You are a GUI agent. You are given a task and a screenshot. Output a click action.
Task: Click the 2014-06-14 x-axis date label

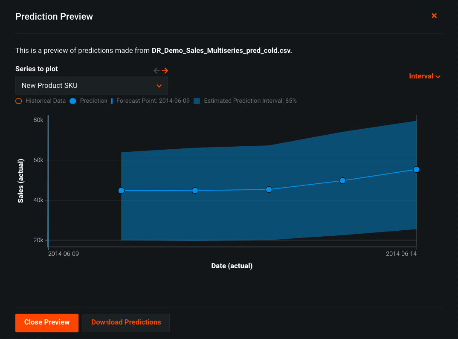point(401,254)
